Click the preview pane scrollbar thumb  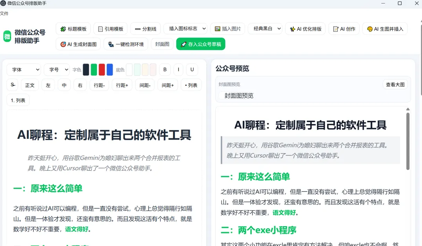(408, 141)
